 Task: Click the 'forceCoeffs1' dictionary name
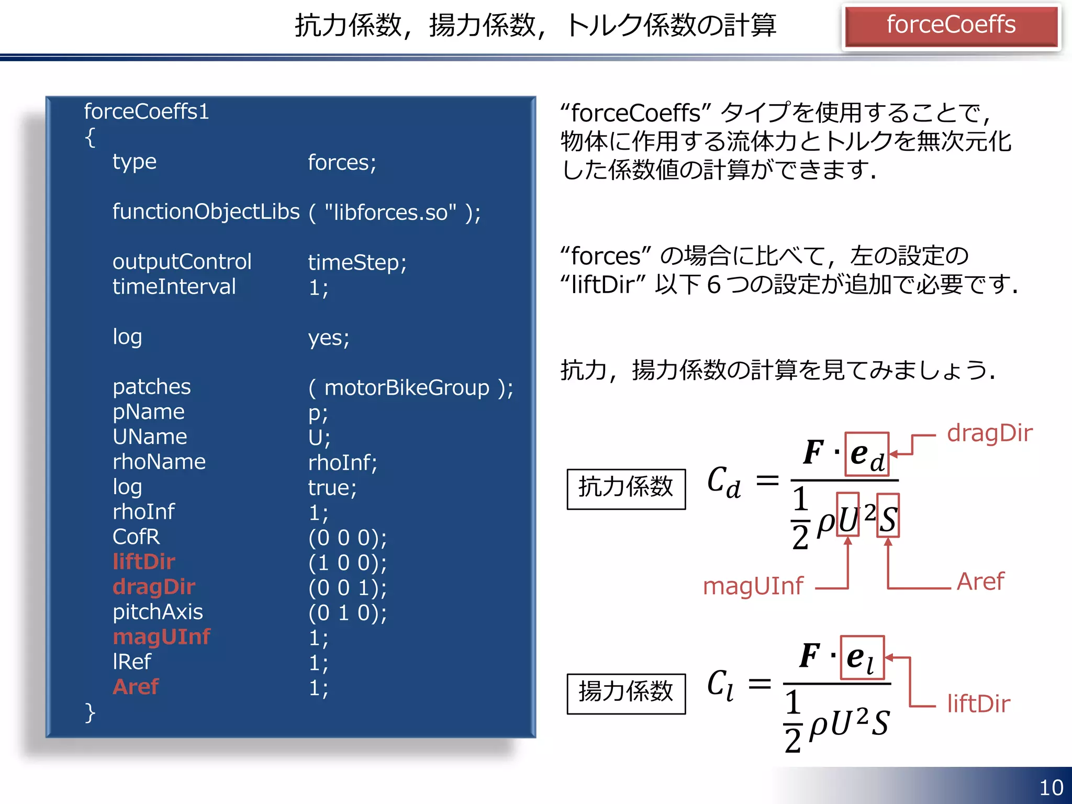tap(147, 111)
